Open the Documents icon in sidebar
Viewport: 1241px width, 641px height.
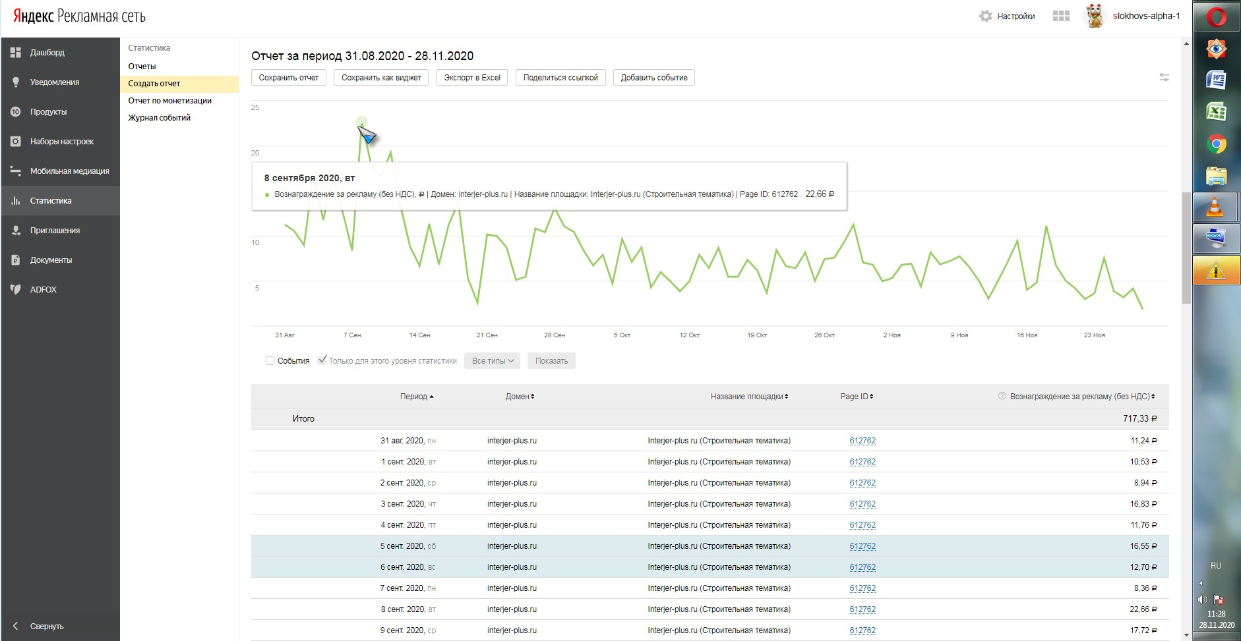pos(16,260)
